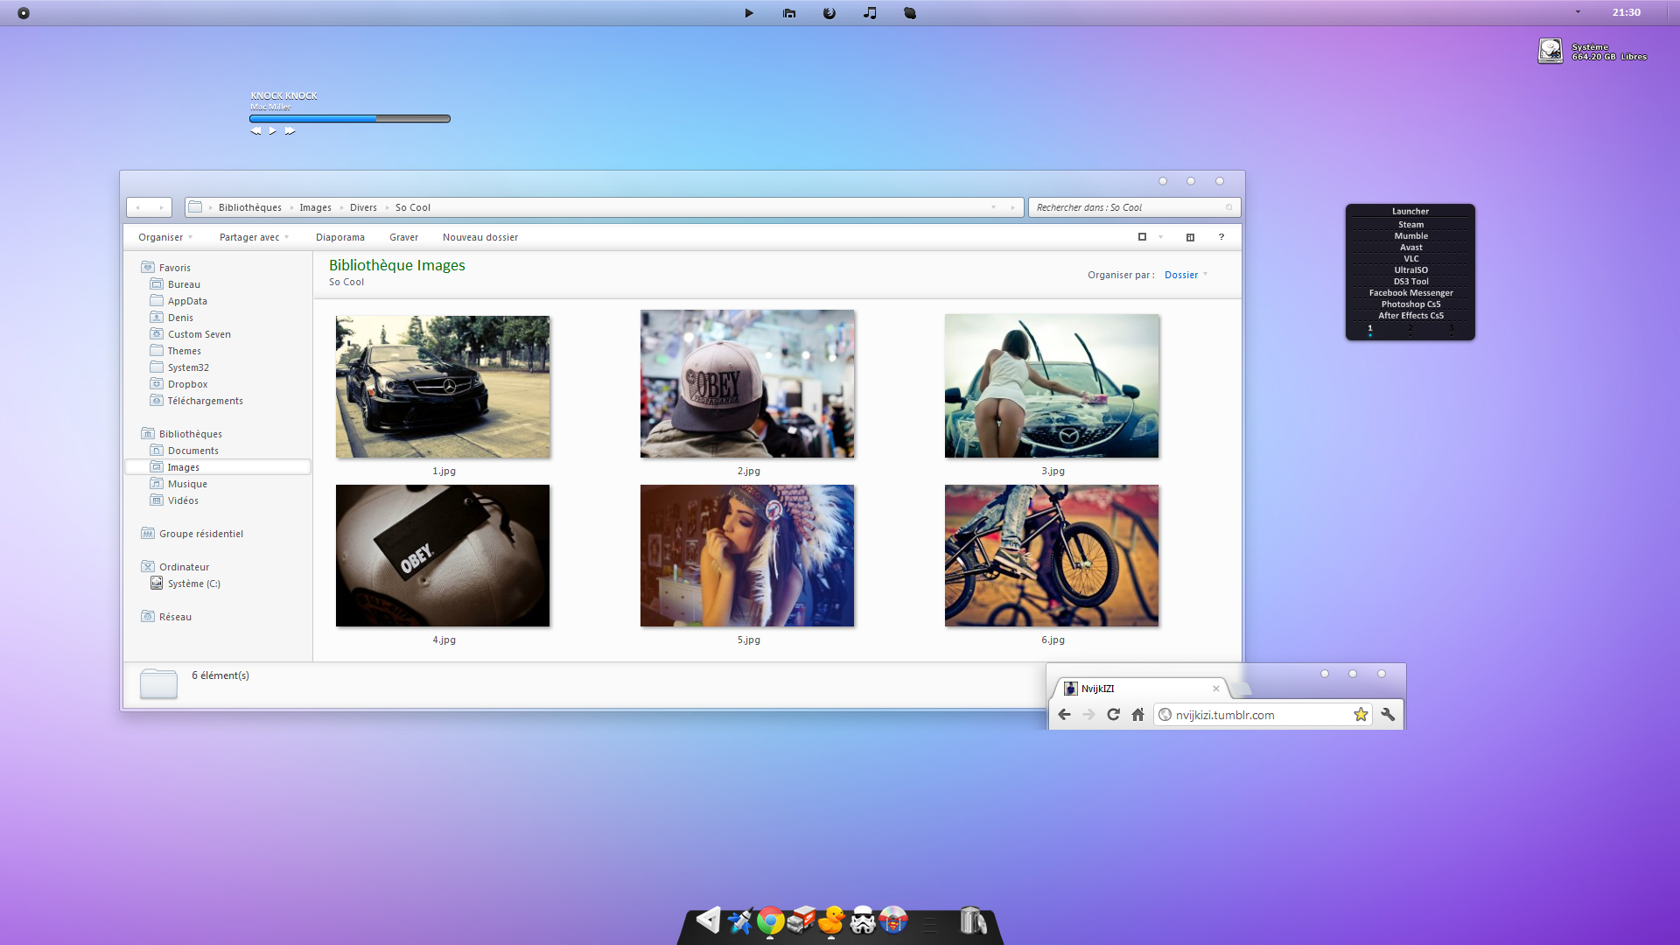Open Réseau in the sidebar
This screenshot has width=1680, height=945.
175,617
